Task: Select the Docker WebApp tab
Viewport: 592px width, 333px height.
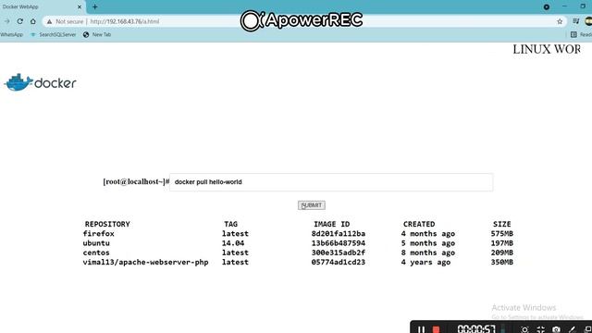Action: coord(42,6)
